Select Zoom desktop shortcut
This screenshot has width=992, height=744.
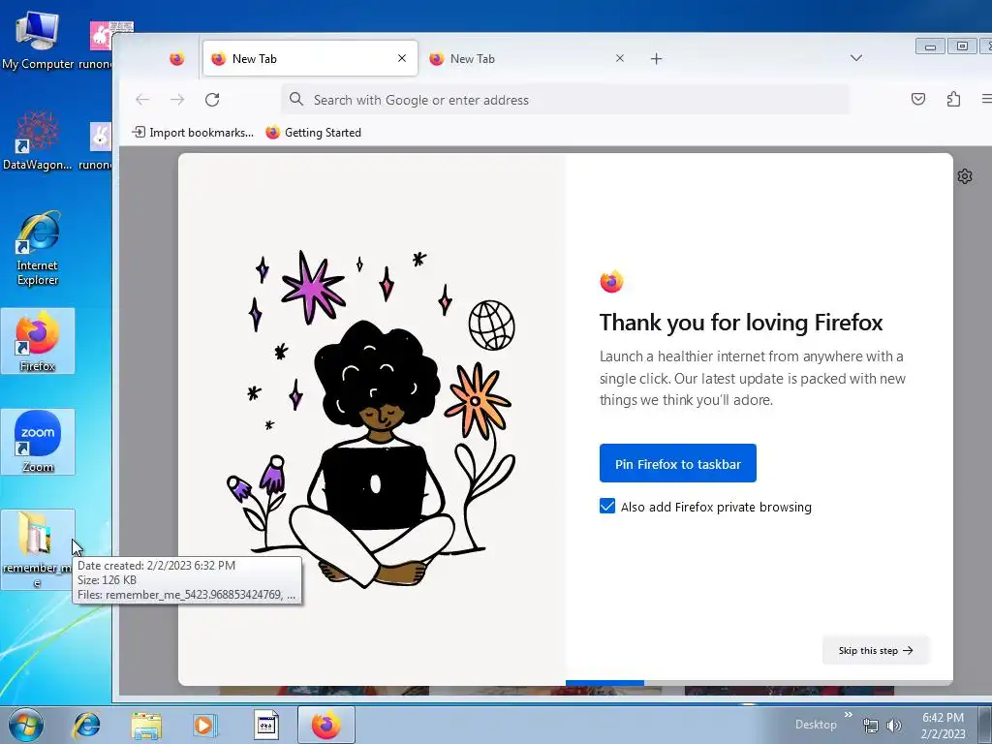click(38, 442)
